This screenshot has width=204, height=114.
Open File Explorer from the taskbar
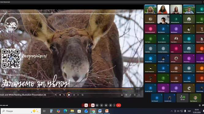coord(72,111)
